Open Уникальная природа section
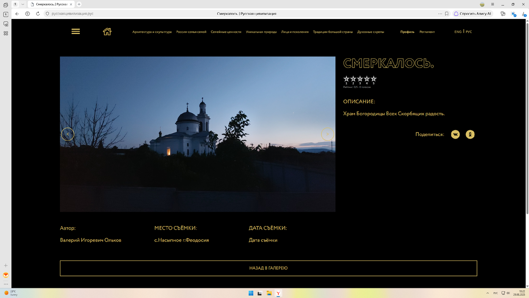The height and width of the screenshot is (298, 529). (261, 32)
